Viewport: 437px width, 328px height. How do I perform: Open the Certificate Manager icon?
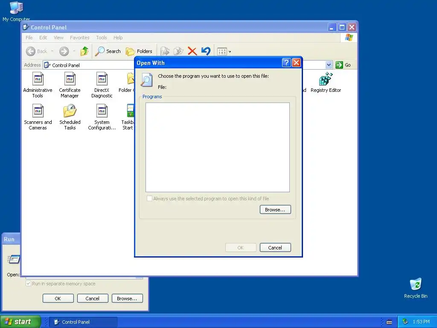coord(70,85)
